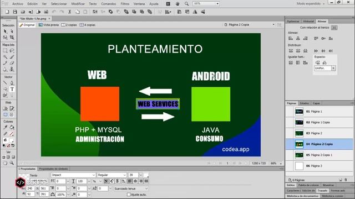Viewport: 355px width, 199px height.
Task: Open the Página 2 Copia page dropdown
Action: click(273, 24)
